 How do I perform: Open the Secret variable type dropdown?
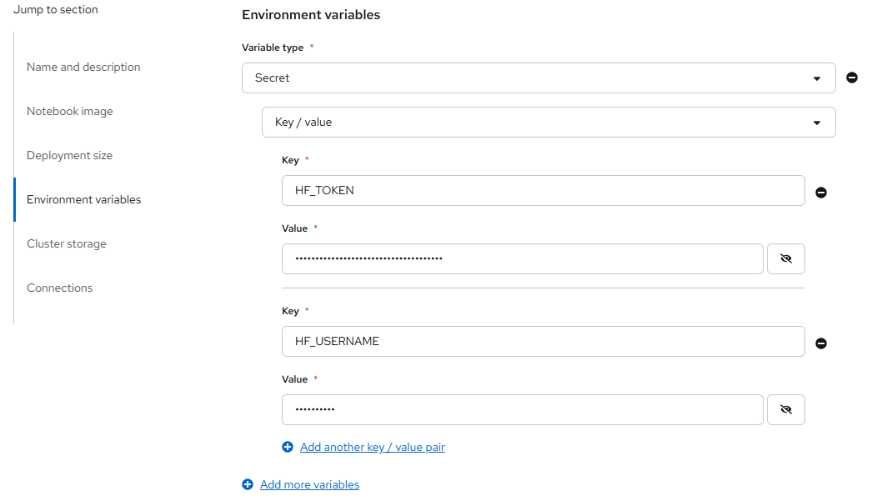[x=539, y=78]
